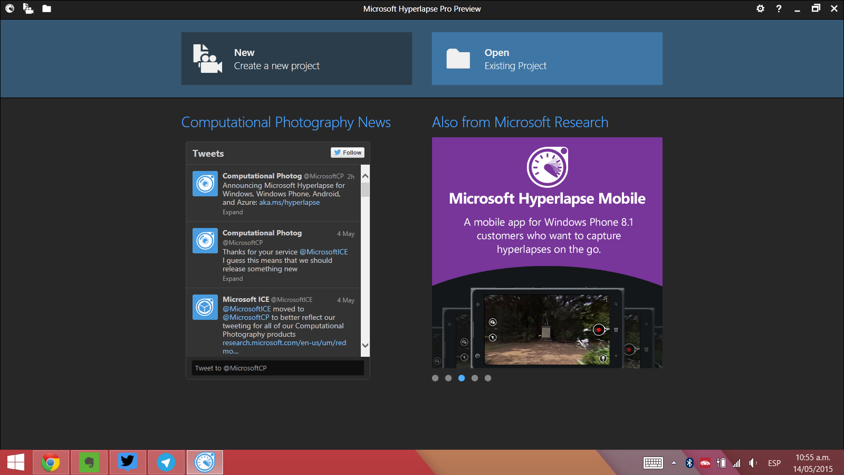Follow MicrosoftCP with the Follow button
This screenshot has height=475, width=844.
(348, 153)
